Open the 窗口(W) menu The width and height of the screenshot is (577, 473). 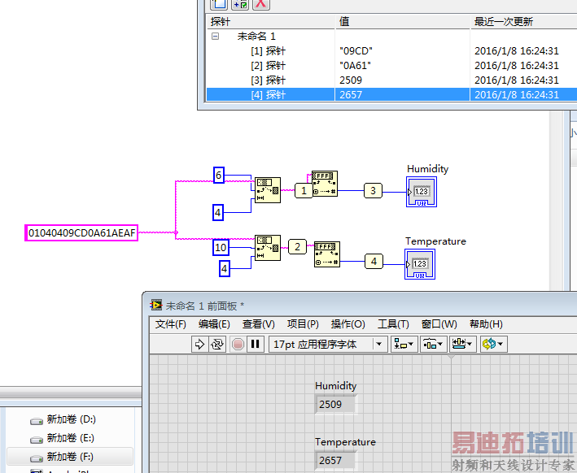tap(439, 324)
